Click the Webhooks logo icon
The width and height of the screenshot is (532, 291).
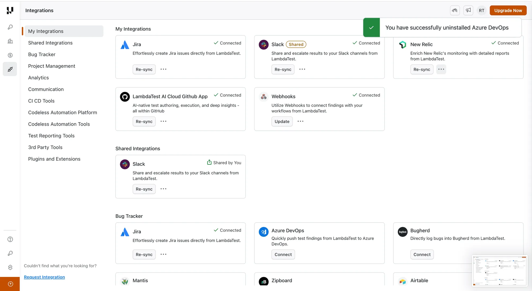(264, 97)
